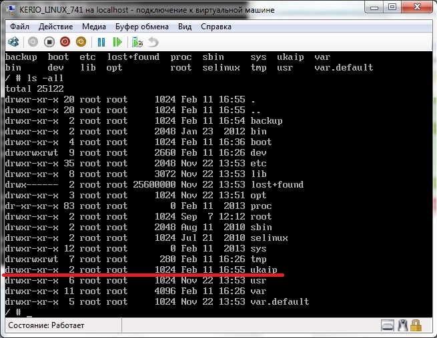Save VM state with the orange power icon
The image size is (437, 338).
click(81, 41)
